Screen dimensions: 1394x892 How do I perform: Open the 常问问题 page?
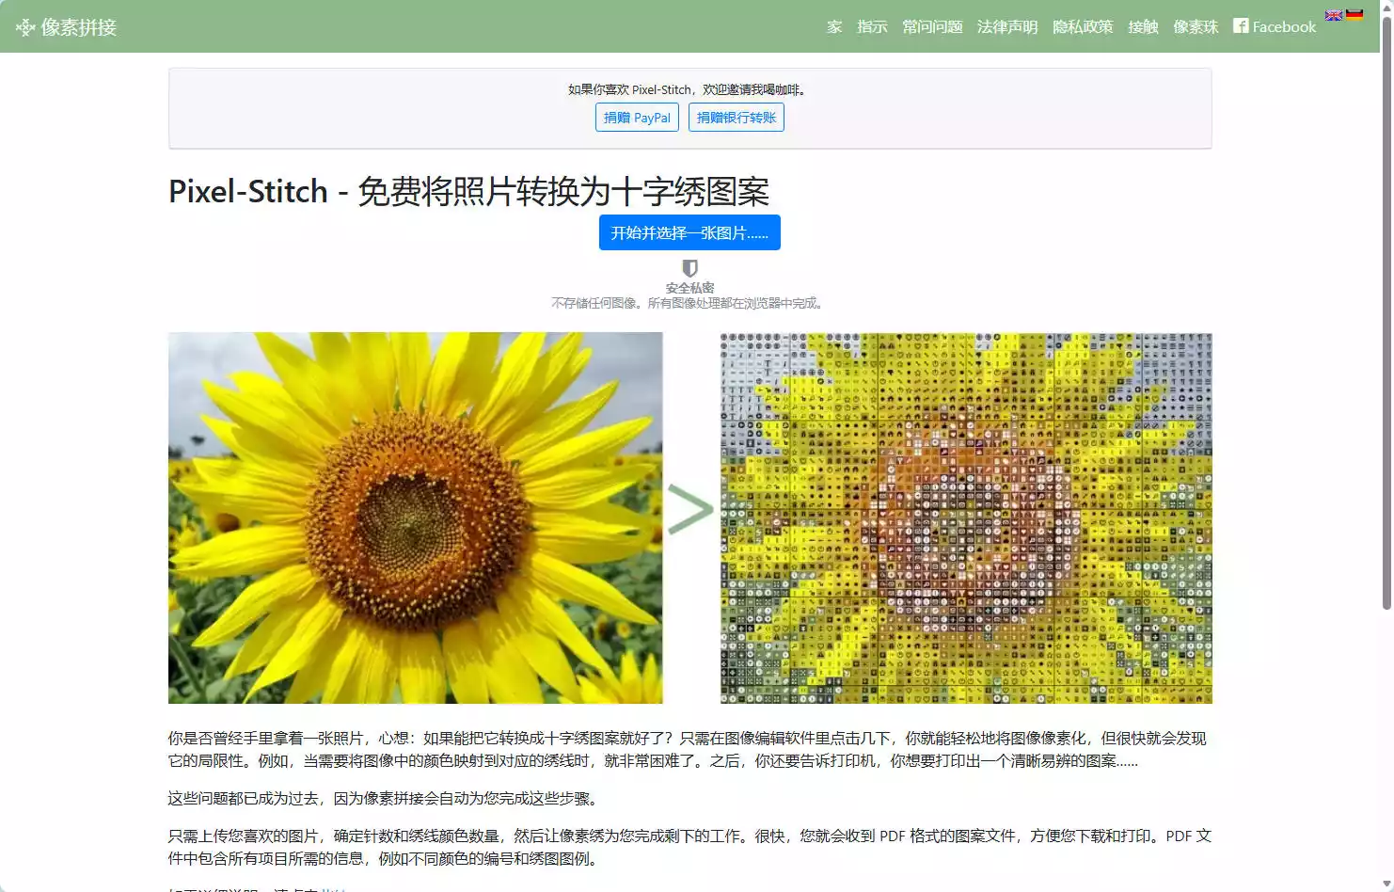pyautogui.click(x=932, y=26)
